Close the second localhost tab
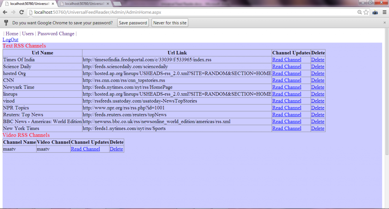This screenshot has height=209, width=389. pyautogui.click(x=108, y=4)
